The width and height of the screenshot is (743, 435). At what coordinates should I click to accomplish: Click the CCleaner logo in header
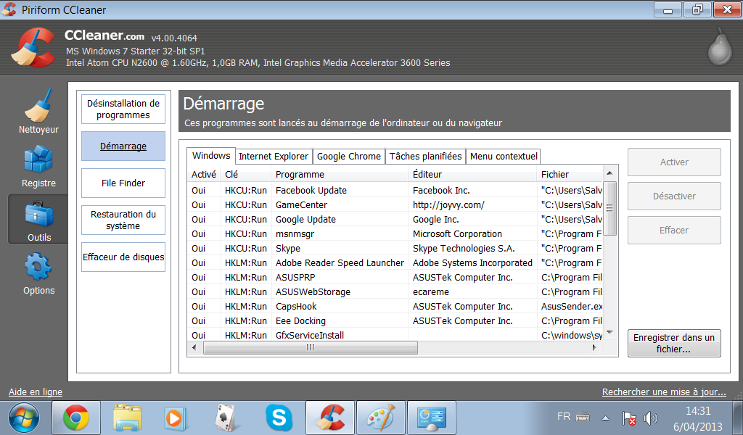point(33,47)
